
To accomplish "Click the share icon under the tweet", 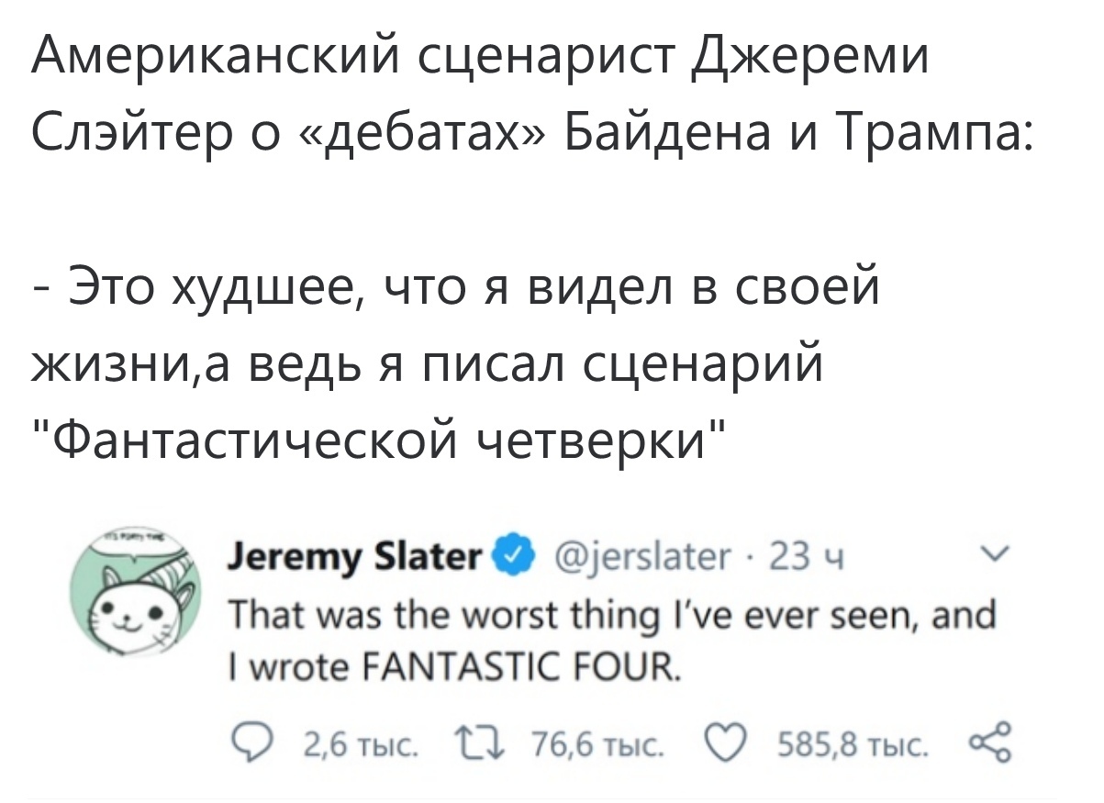I will [991, 739].
